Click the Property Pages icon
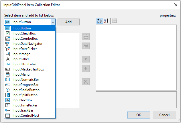Screen dimensions: 181x123 coord(114,21)
